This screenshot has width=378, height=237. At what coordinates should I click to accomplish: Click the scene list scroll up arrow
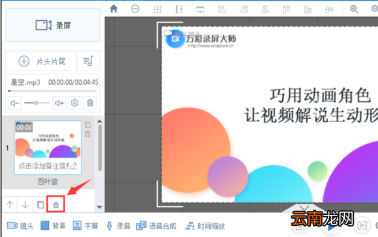coord(100,121)
